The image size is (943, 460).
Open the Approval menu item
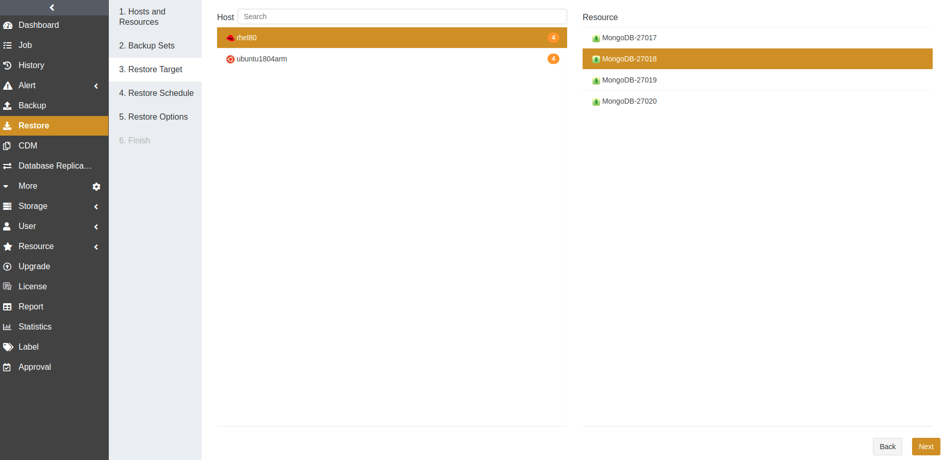coord(54,367)
